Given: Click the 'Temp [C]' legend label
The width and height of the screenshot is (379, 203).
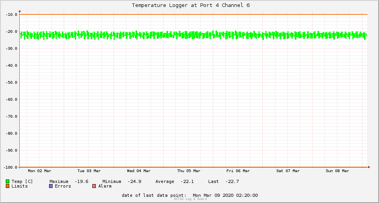Looking at the screenshot, I should point(22,181).
